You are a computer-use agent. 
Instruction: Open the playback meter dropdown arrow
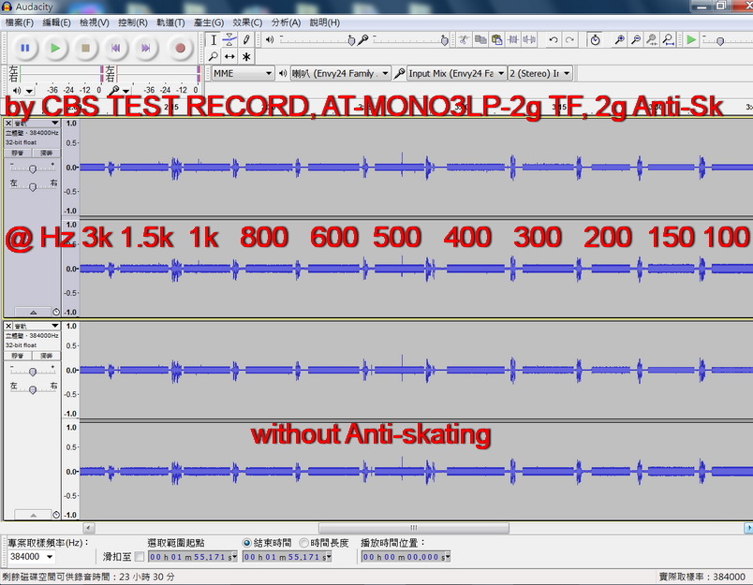tap(30, 91)
